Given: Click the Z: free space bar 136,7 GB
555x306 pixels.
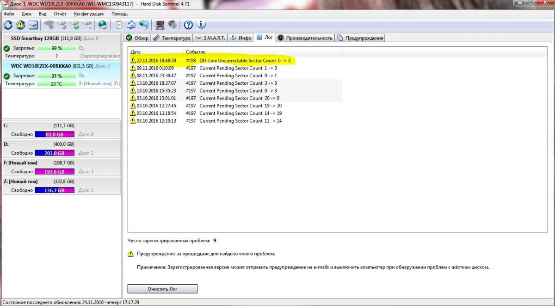Looking at the screenshot, I should [x=55, y=190].
